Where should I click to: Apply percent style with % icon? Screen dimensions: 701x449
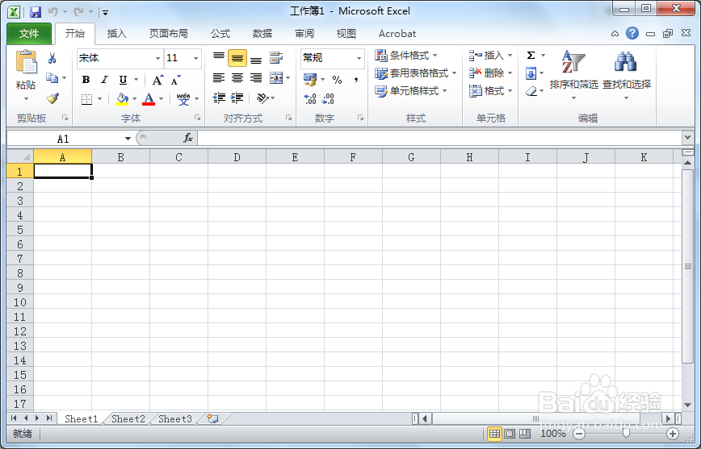[x=337, y=80]
